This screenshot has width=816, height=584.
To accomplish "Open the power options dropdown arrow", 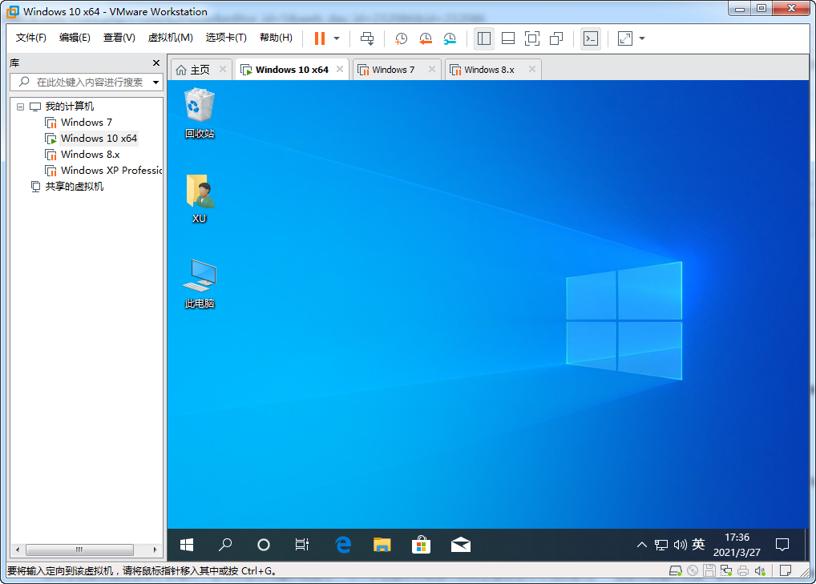I will (x=337, y=38).
